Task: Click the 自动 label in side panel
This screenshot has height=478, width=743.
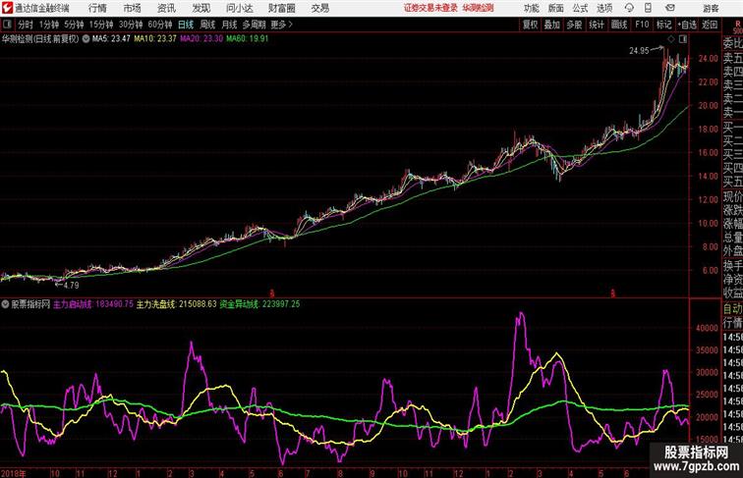Action: [x=732, y=309]
